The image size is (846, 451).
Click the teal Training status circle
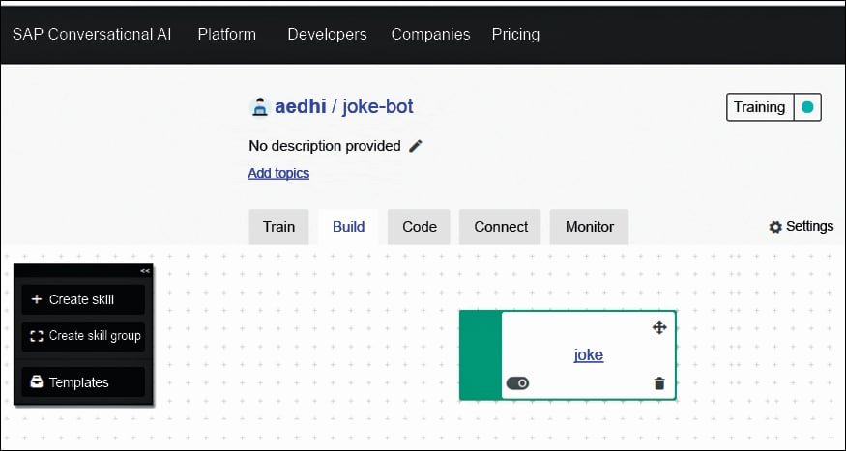807,107
